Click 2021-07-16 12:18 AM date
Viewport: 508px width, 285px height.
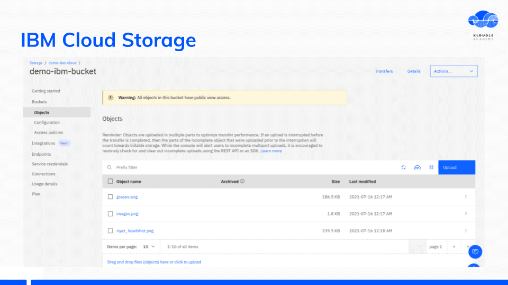[370, 231]
